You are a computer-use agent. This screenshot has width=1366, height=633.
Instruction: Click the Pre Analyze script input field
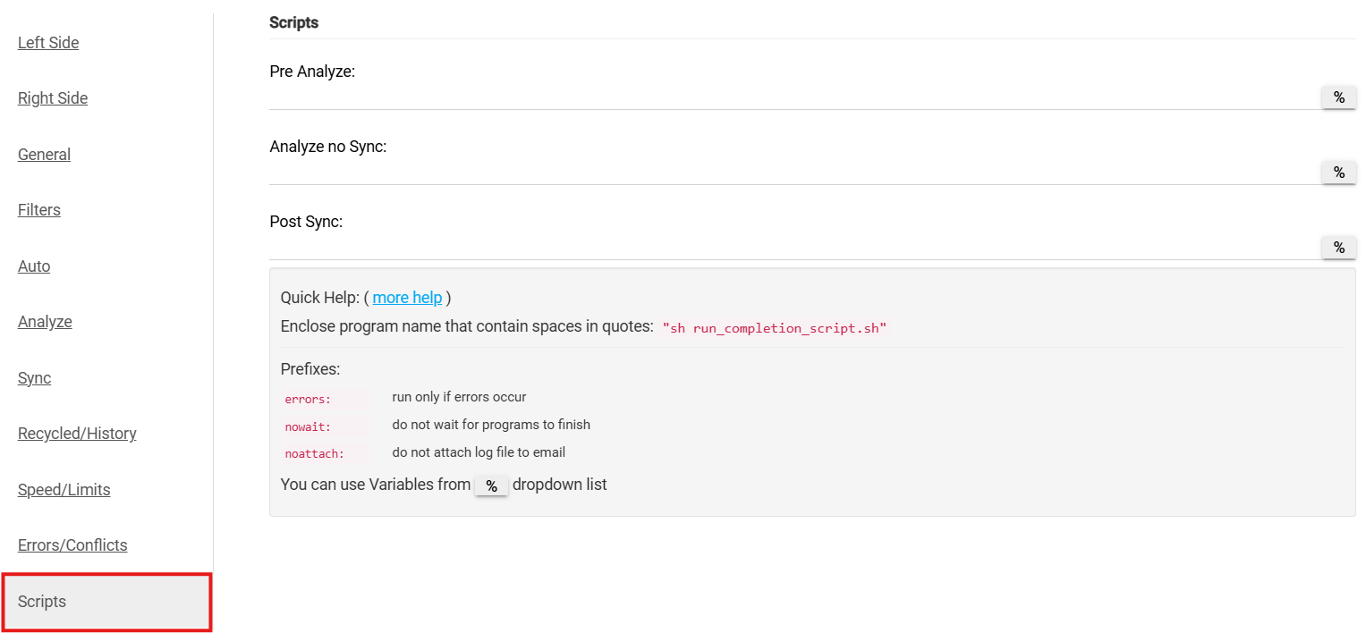(x=793, y=97)
